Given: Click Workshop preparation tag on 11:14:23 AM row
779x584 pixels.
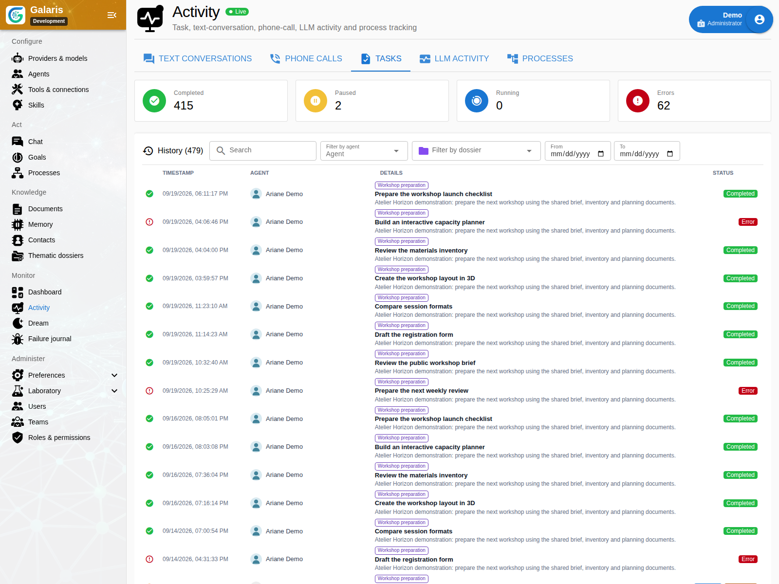Looking at the screenshot, I should click(402, 326).
